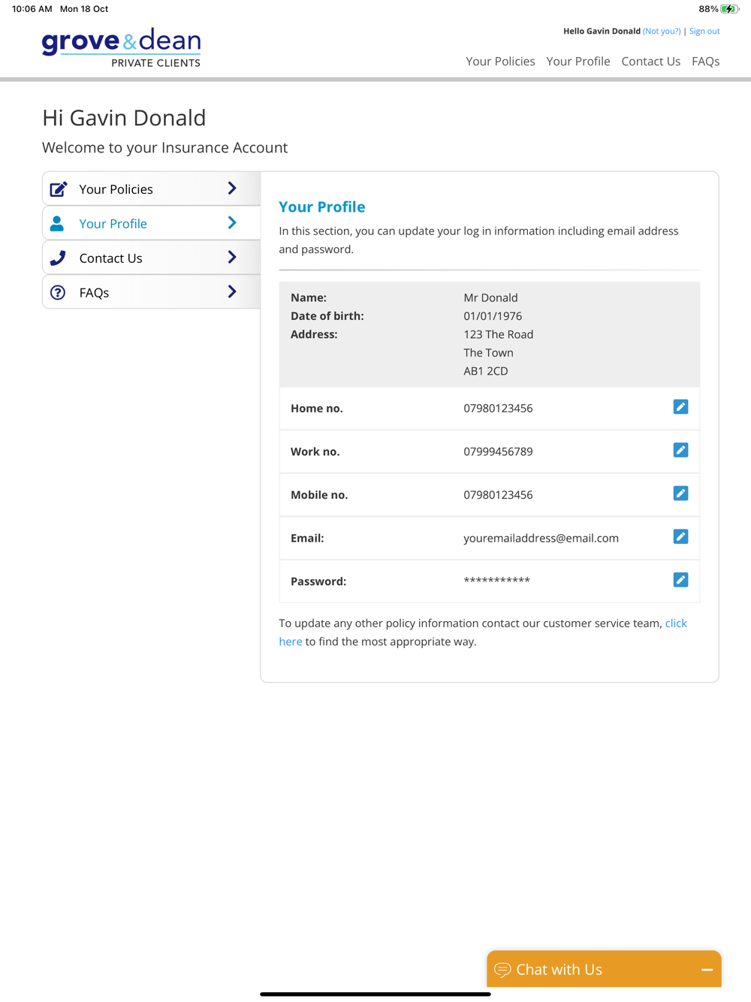Image resolution: width=751 pixels, height=1002 pixels.
Task: Select Contact Us in the sidebar
Action: [x=152, y=258]
